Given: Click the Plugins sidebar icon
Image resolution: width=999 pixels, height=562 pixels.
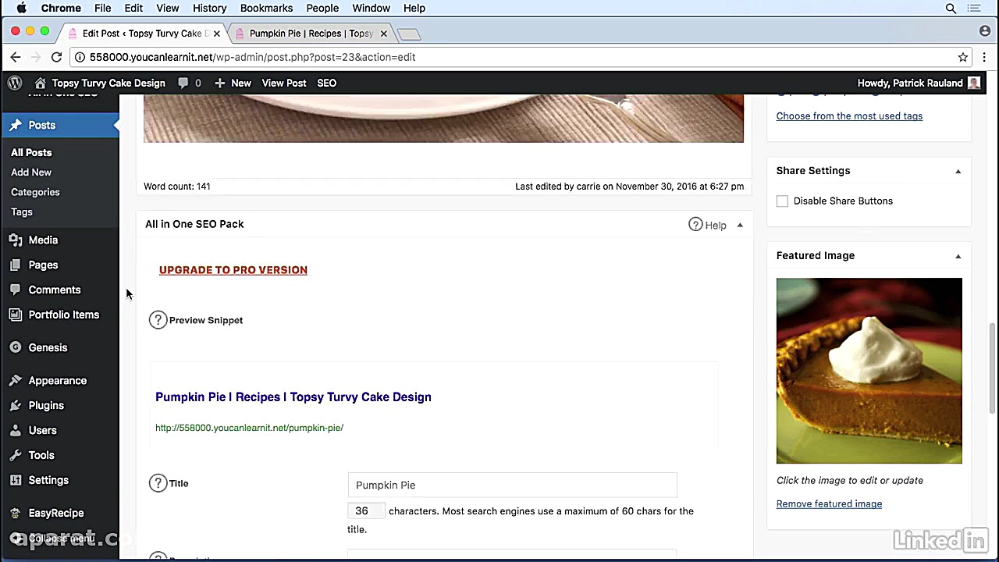Looking at the screenshot, I should pos(16,406).
